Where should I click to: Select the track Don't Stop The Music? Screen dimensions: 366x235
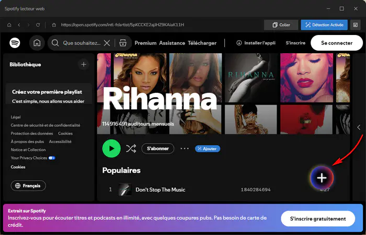161,190
